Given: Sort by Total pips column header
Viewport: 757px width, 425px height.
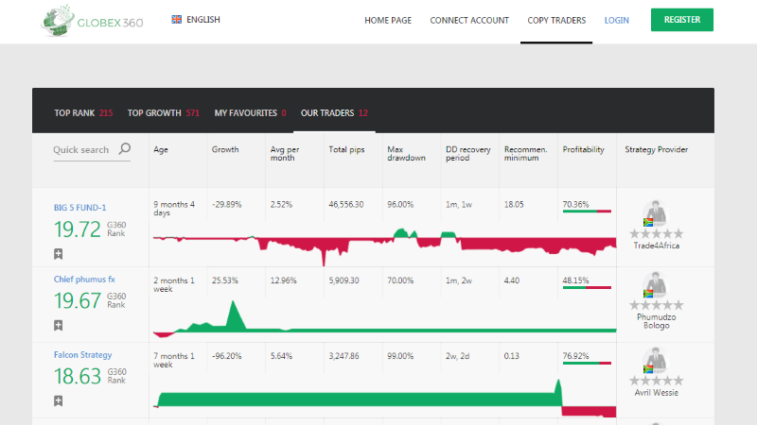Looking at the screenshot, I should [346, 149].
